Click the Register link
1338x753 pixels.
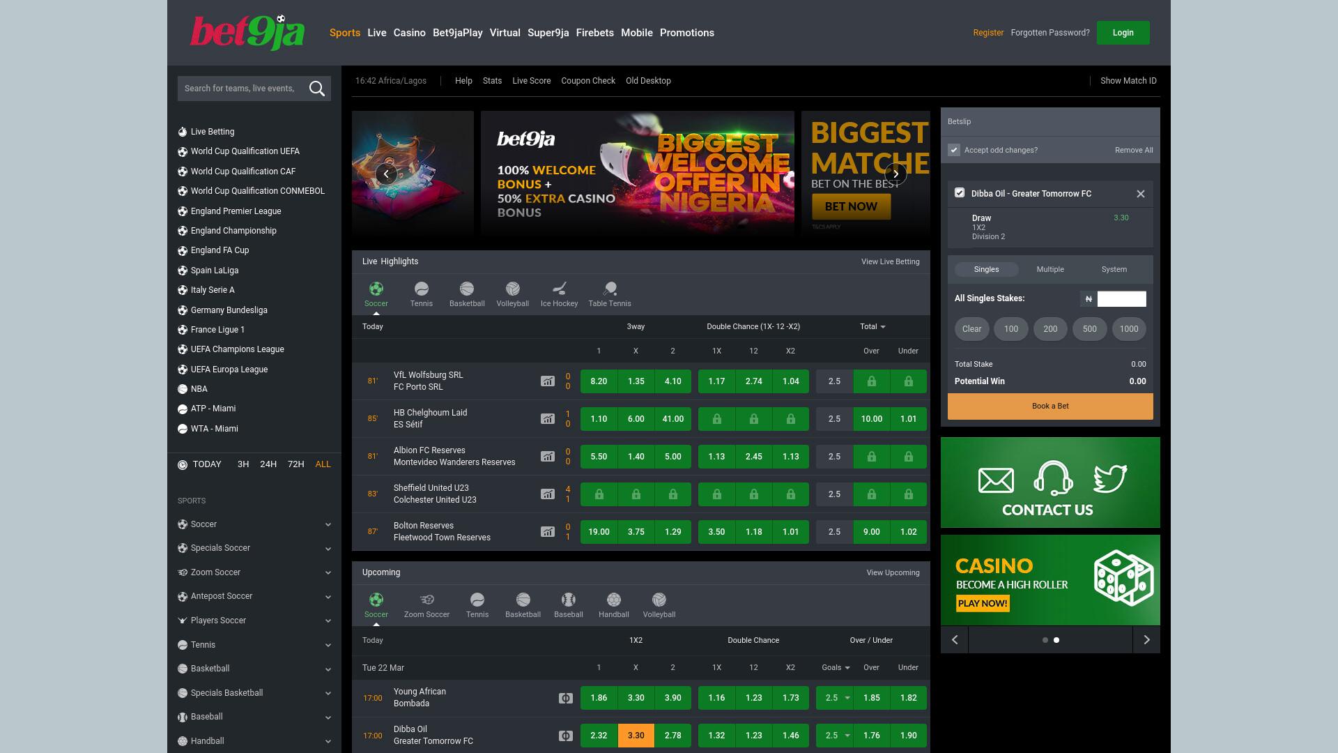[x=988, y=33]
